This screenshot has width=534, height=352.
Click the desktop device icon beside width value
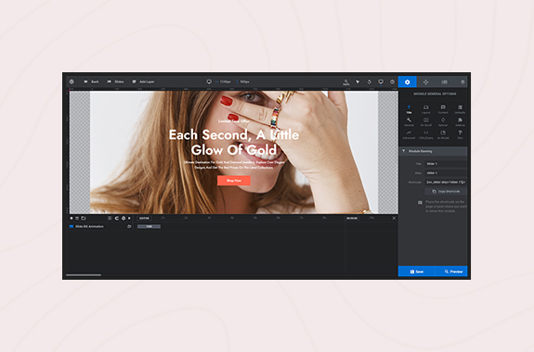tap(209, 82)
